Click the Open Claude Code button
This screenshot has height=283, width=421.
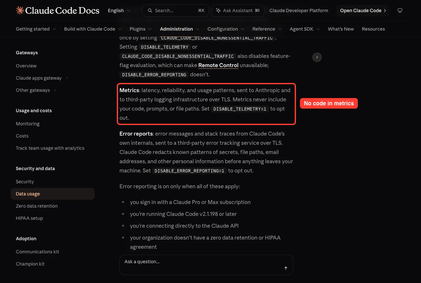tap(363, 11)
